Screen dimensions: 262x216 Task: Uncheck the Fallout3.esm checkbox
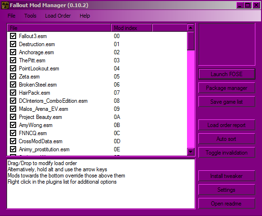[13, 36]
